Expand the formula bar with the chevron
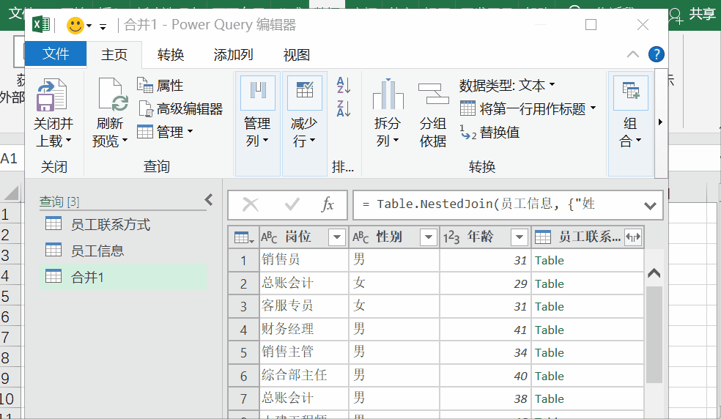Viewport: 721px width, 419px height. (650, 206)
